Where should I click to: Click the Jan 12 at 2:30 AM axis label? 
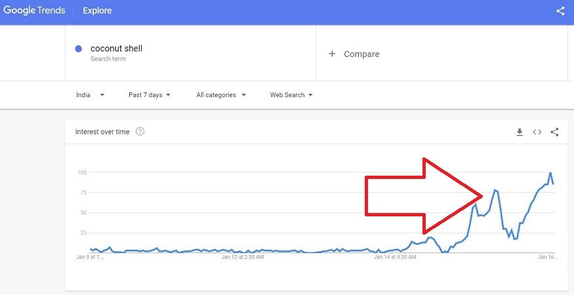click(242, 257)
